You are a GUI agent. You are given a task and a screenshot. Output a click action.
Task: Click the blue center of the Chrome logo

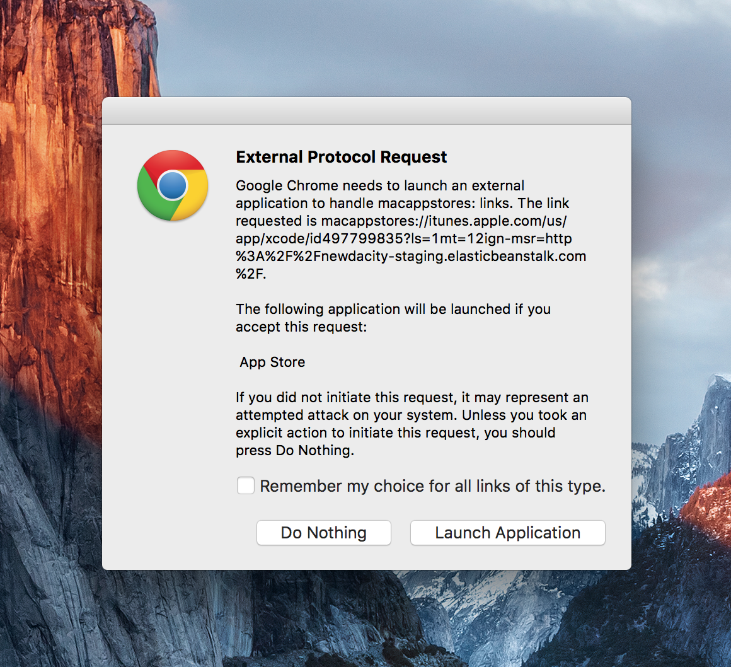173,186
